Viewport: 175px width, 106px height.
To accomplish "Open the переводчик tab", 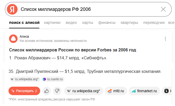I will pyautogui.click(x=154, y=23).
